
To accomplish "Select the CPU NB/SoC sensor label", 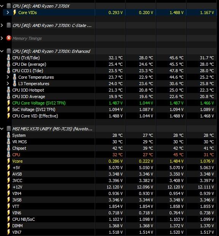I will pyautogui.click(x=24, y=219).
